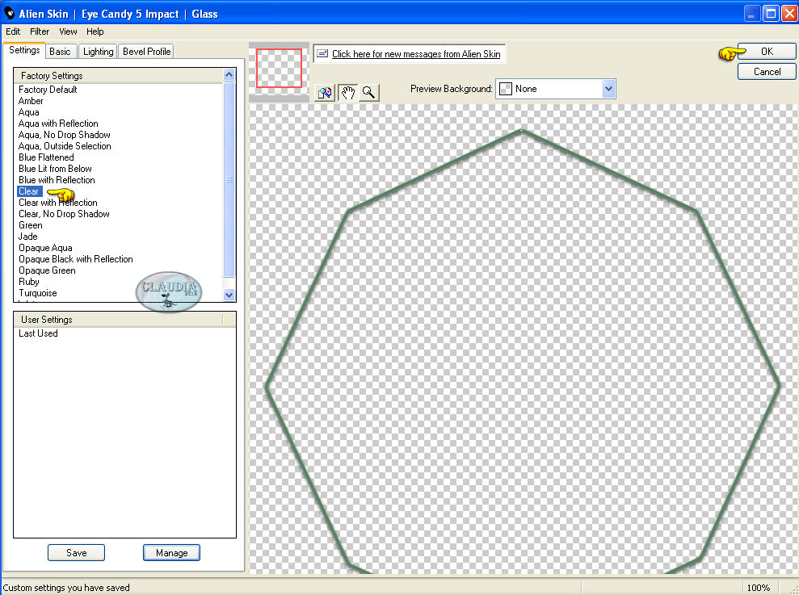Screen dimensions: 799x595
Task: Click the User Settings column header
Action: [118, 320]
